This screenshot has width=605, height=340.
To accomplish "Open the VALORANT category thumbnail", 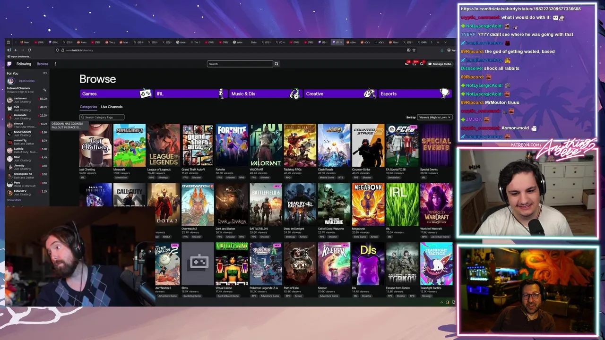I will click(x=266, y=145).
